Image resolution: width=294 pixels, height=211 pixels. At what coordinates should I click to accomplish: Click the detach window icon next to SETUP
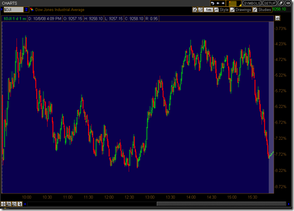point(281,3)
